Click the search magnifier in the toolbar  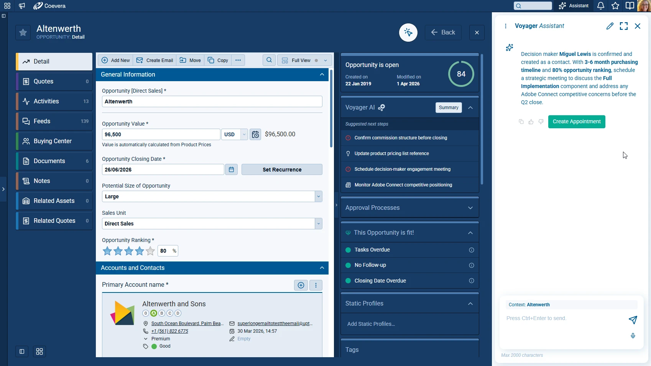(269, 60)
